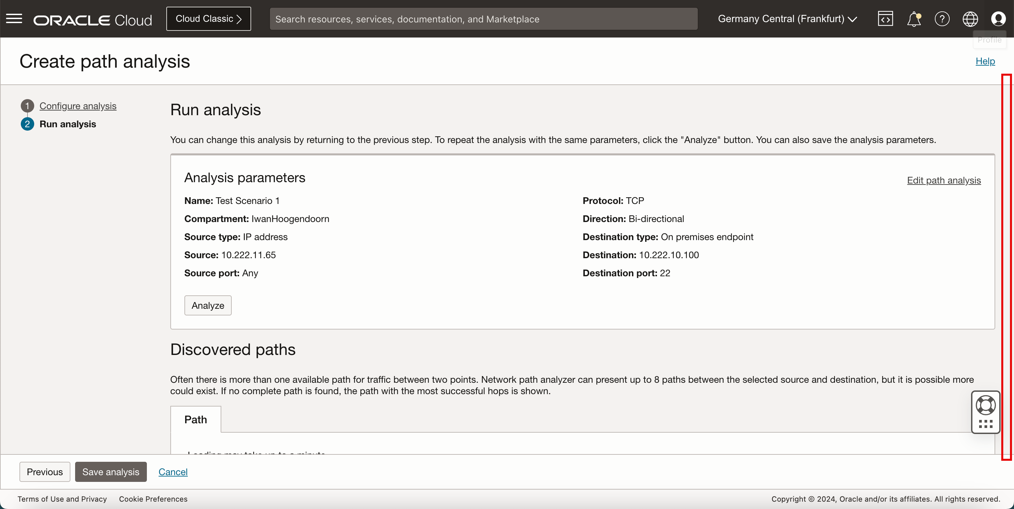Image resolution: width=1014 pixels, height=509 pixels.
Task: Click the Cancel link
Action: (173, 471)
